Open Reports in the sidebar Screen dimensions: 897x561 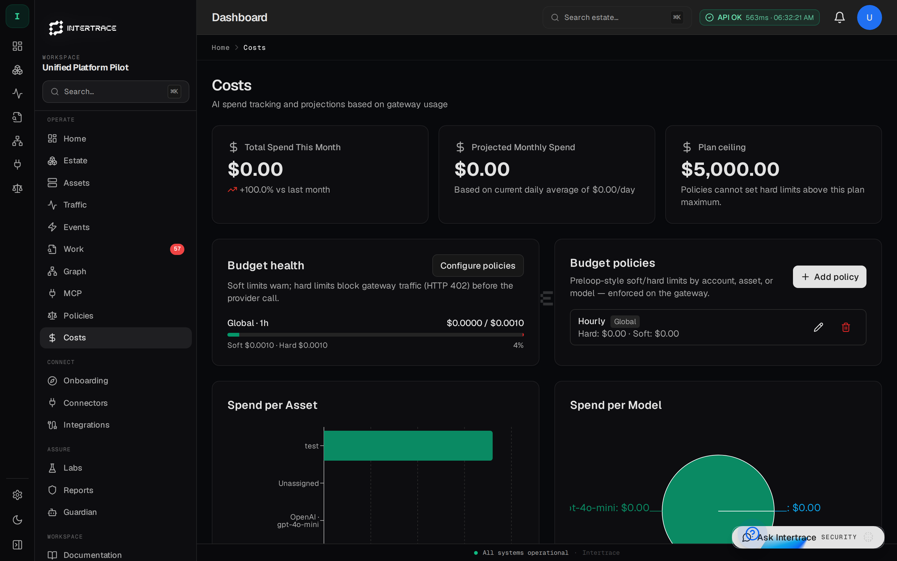tap(116, 490)
